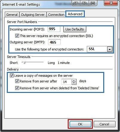
Task: Click the 'Server Port Numbers' section label
Action: pos(22,22)
